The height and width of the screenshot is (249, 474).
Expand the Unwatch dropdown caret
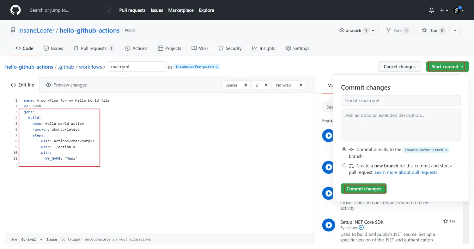pos(373,31)
